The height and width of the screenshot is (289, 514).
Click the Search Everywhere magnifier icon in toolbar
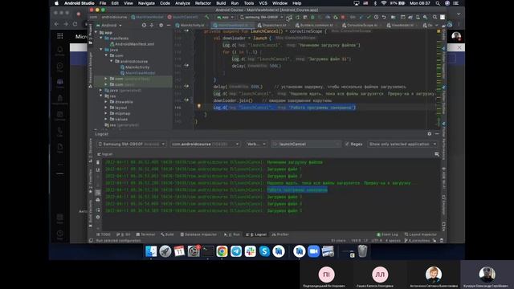point(434,17)
